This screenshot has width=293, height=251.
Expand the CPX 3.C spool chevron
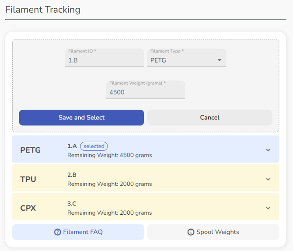click(x=268, y=208)
